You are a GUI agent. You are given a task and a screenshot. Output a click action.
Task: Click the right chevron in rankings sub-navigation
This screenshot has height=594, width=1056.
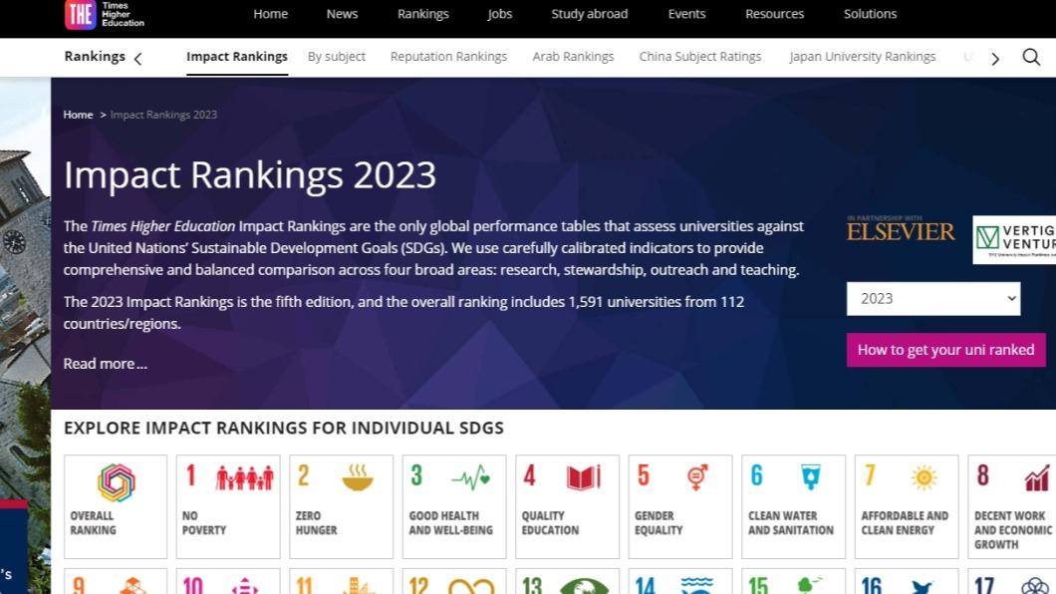(x=994, y=59)
